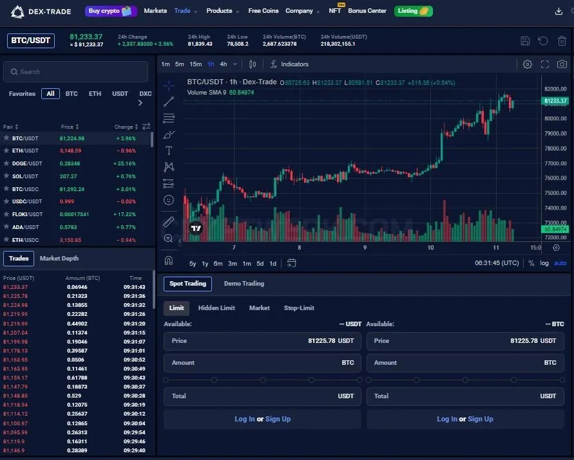Click Log In in the buy panel
This screenshot has width=574, height=460.
tap(245, 419)
